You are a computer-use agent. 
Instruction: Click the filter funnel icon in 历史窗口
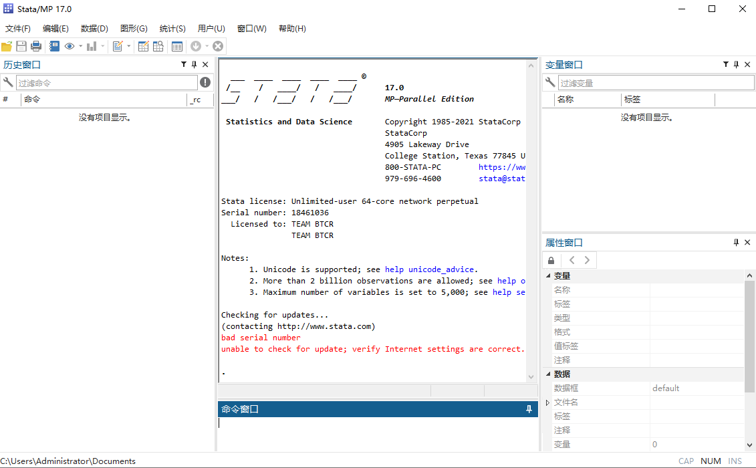[184, 64]
